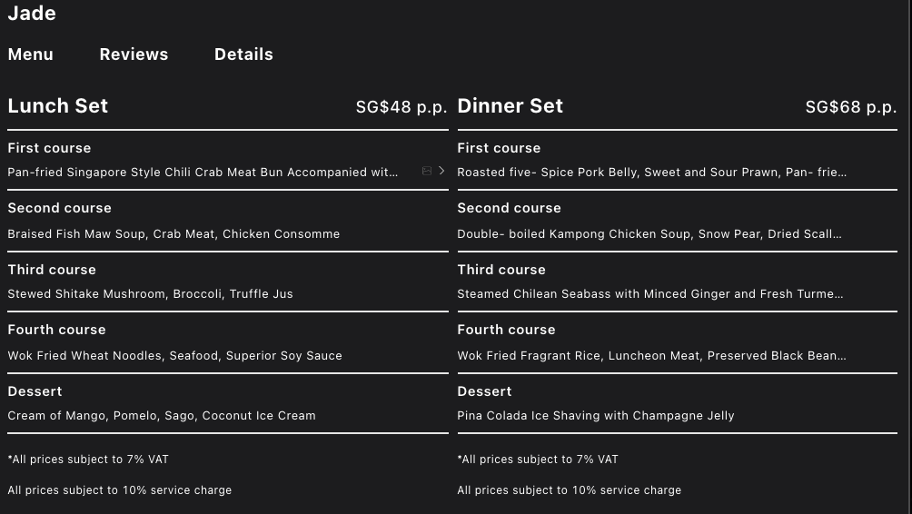The height and width of the screenshot is (514, 912).
Task: Click the Dinner Set heading
Action: (x=510, y=106)
